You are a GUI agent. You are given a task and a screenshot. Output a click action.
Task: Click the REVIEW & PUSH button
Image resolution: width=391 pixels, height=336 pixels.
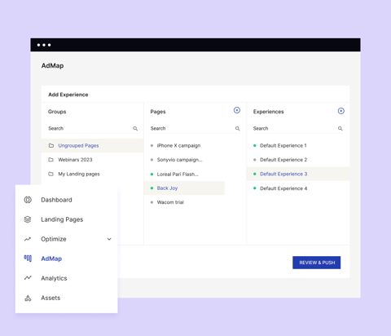(317, 263)
